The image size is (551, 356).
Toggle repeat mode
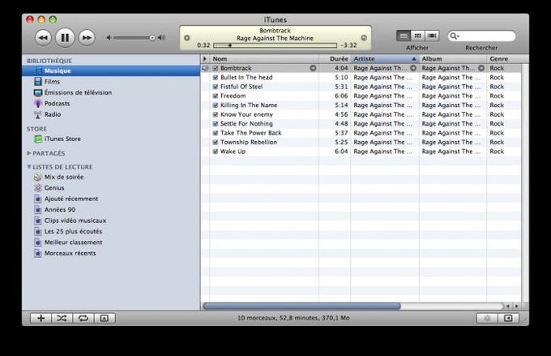click(x=83, y=318)
